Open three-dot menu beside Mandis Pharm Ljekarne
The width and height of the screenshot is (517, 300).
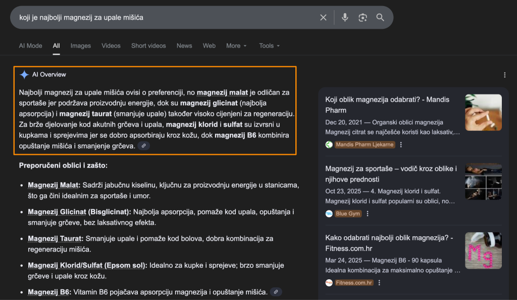401,145
